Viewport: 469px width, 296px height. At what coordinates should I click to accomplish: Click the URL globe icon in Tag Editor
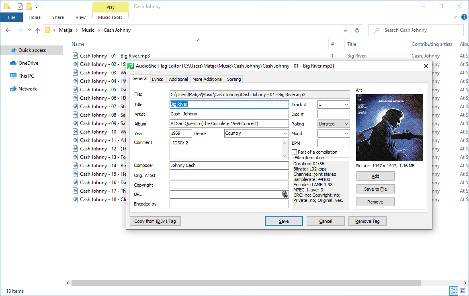pos(285,195)
